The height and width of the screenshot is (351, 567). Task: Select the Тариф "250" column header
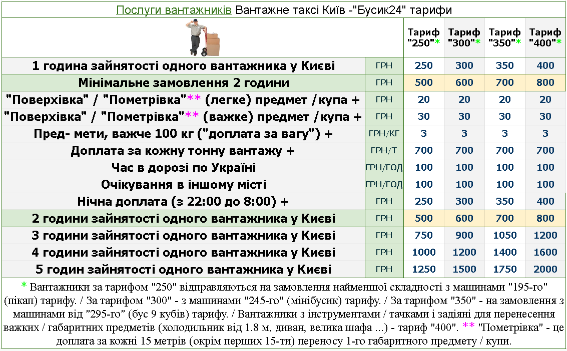(x=424, y=37)
